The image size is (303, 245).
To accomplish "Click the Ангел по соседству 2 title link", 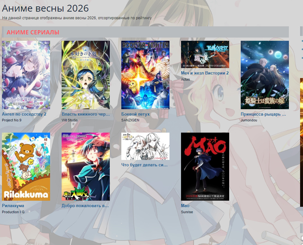I will tap(24, 114).
